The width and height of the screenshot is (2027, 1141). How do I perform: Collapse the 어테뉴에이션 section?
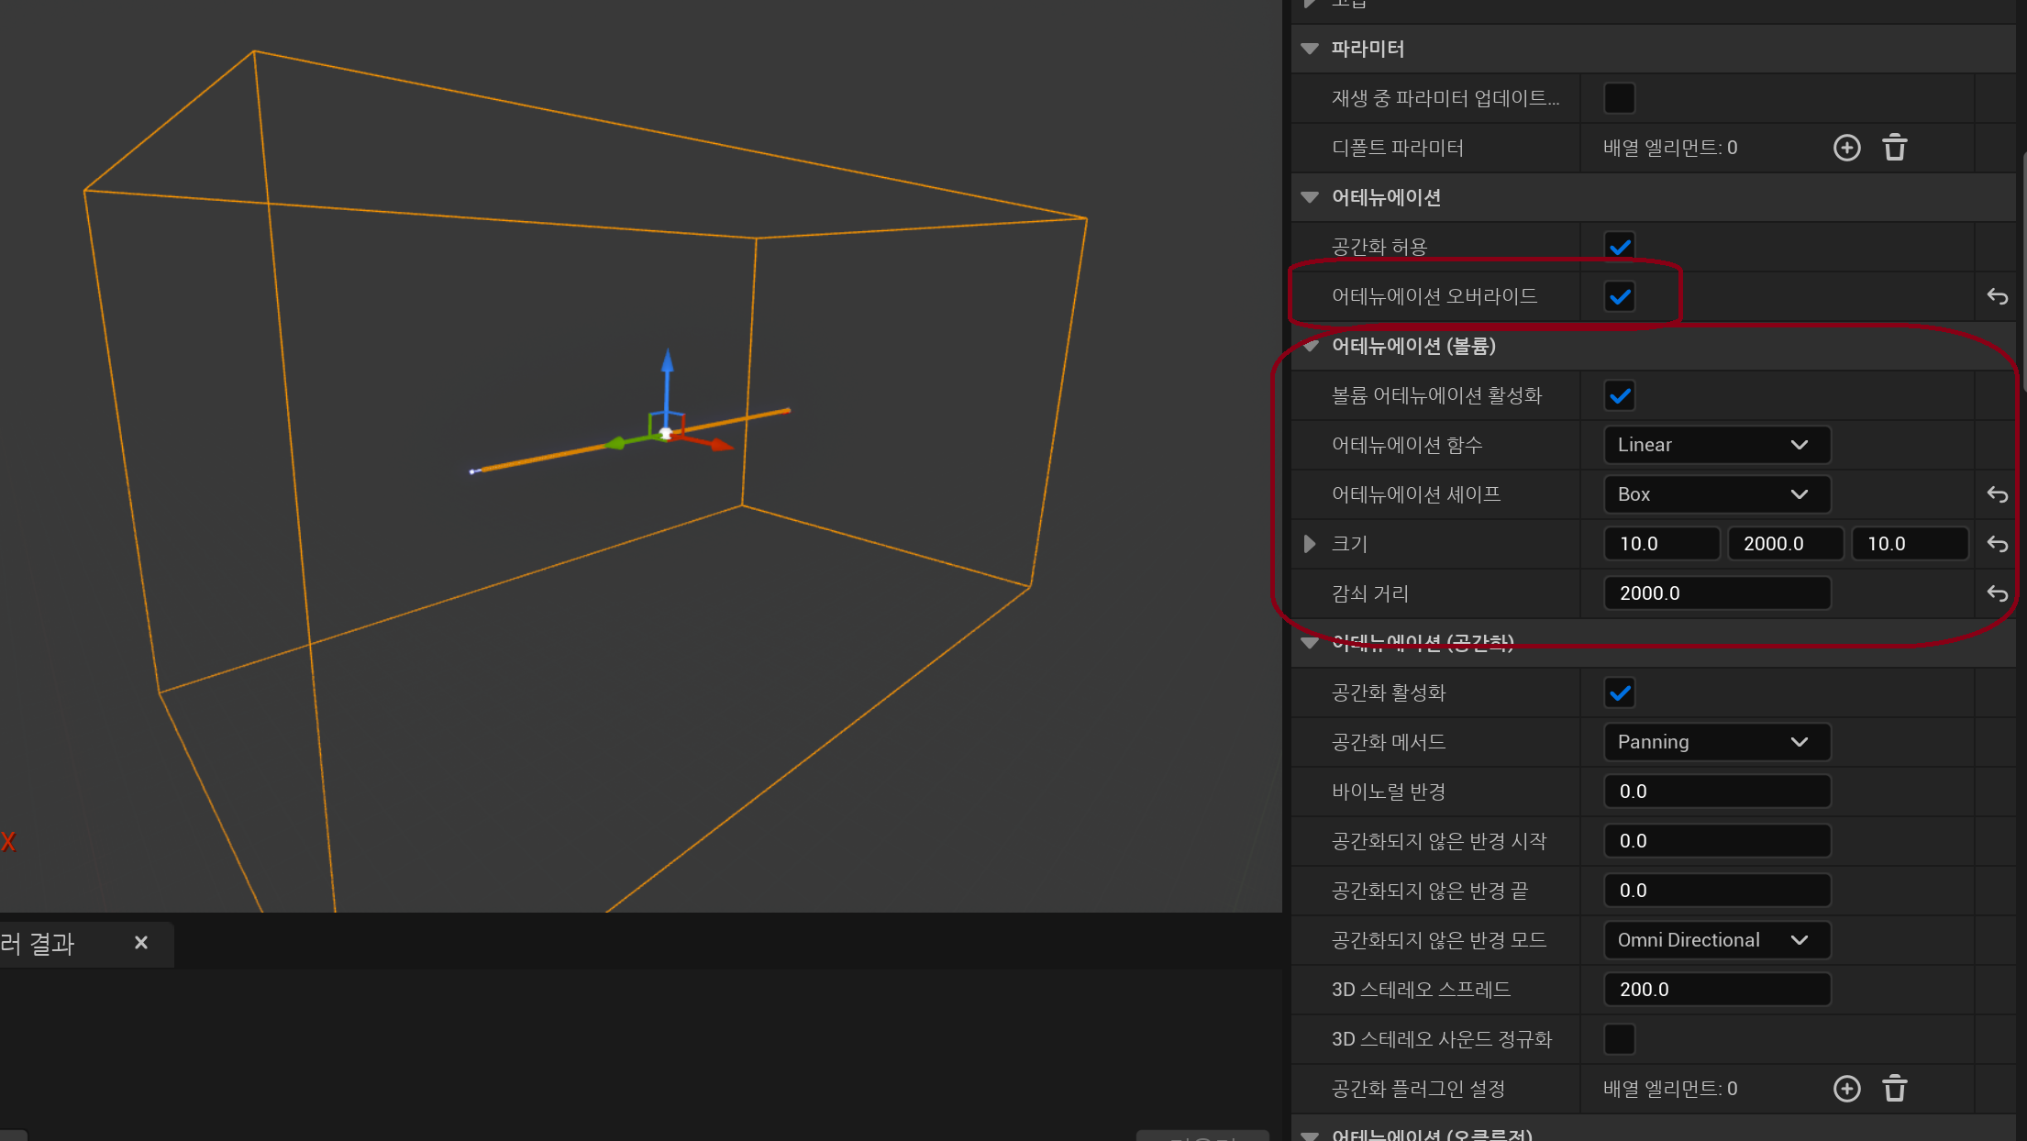click(x=1310, y=197)
